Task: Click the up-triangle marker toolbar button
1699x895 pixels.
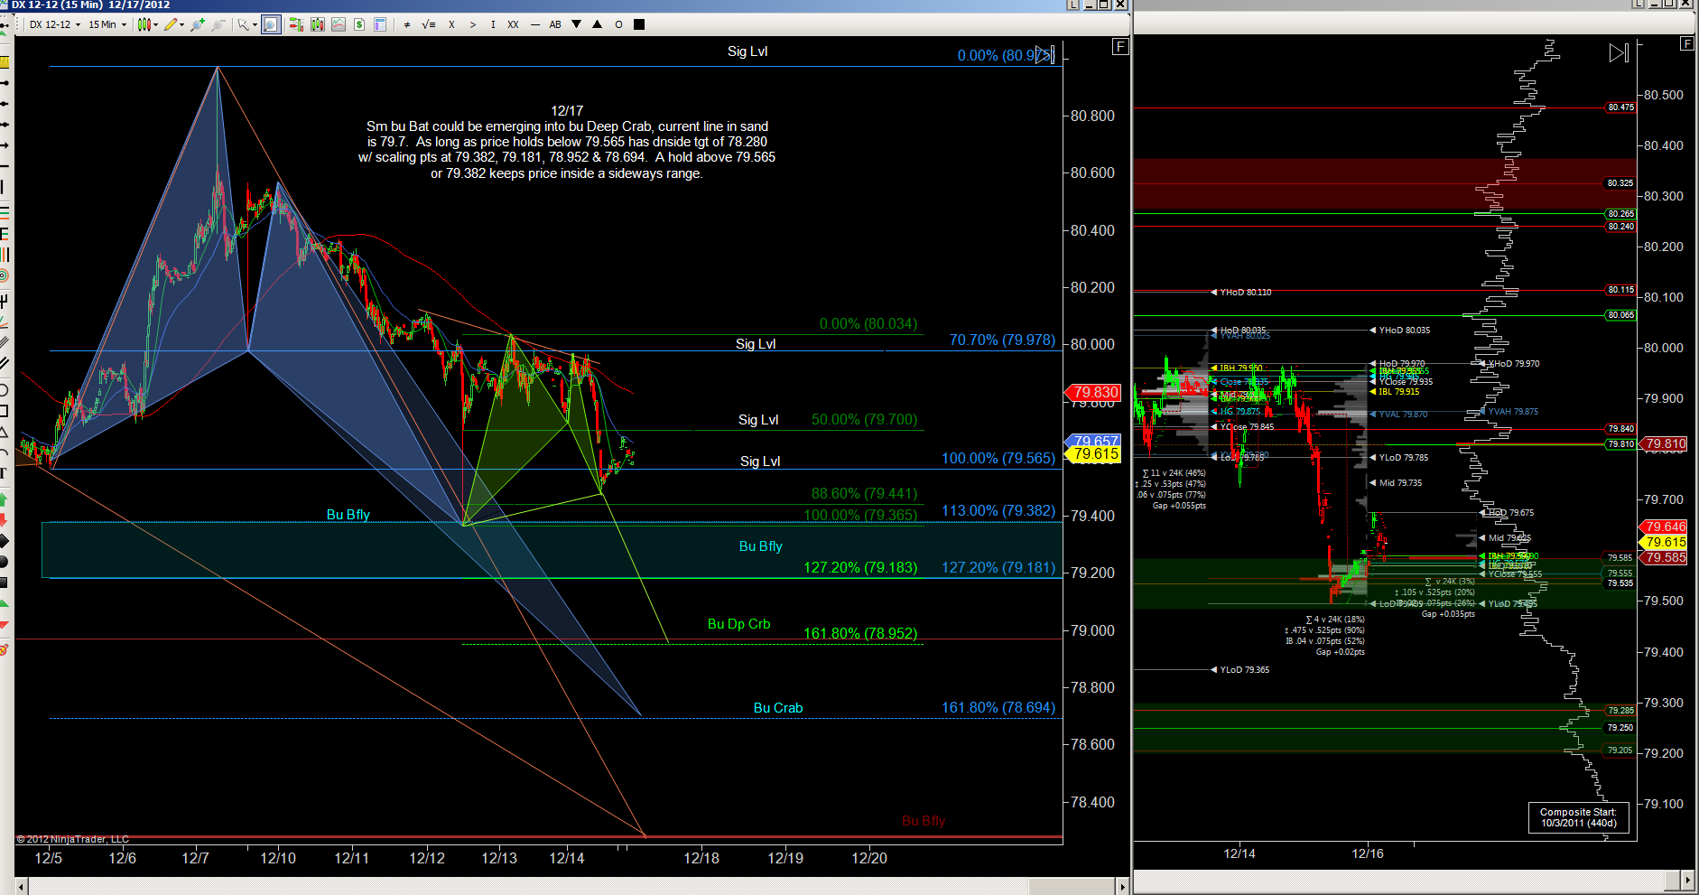Action: [x=597, y=24]
